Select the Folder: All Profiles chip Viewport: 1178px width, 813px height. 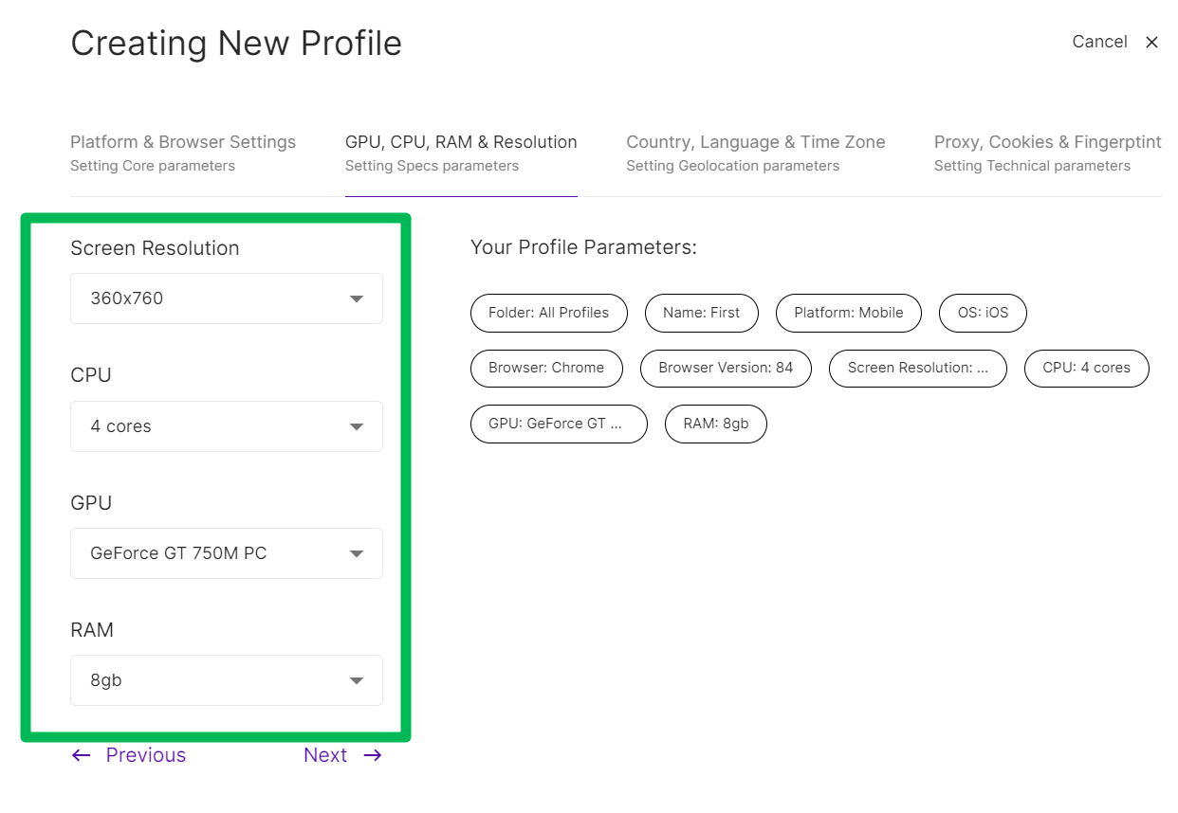click(x=549, y=313)
